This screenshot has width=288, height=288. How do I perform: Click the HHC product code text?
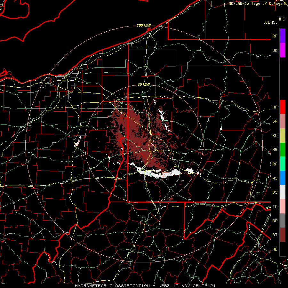(x=281, y=19)
